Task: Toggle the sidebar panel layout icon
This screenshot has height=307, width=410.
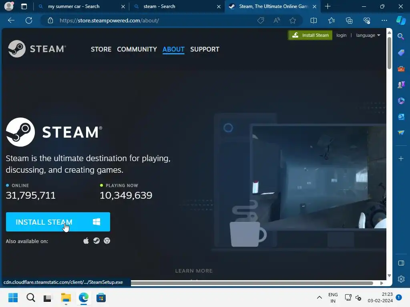Action: [401, 263]
